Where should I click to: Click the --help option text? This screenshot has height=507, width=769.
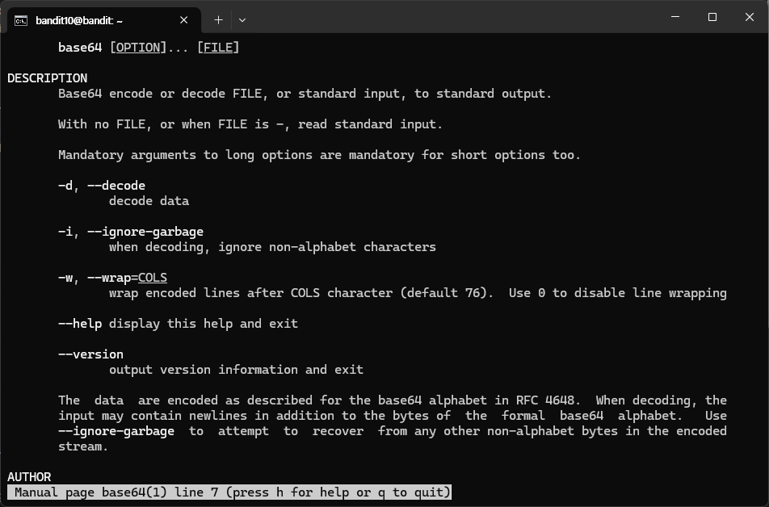80,324
